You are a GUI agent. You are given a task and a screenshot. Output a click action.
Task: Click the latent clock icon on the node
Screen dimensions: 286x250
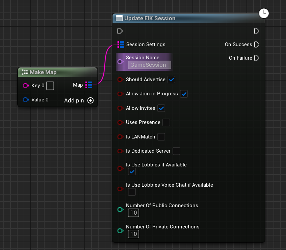pyautogui.click(x=263, y=13)
